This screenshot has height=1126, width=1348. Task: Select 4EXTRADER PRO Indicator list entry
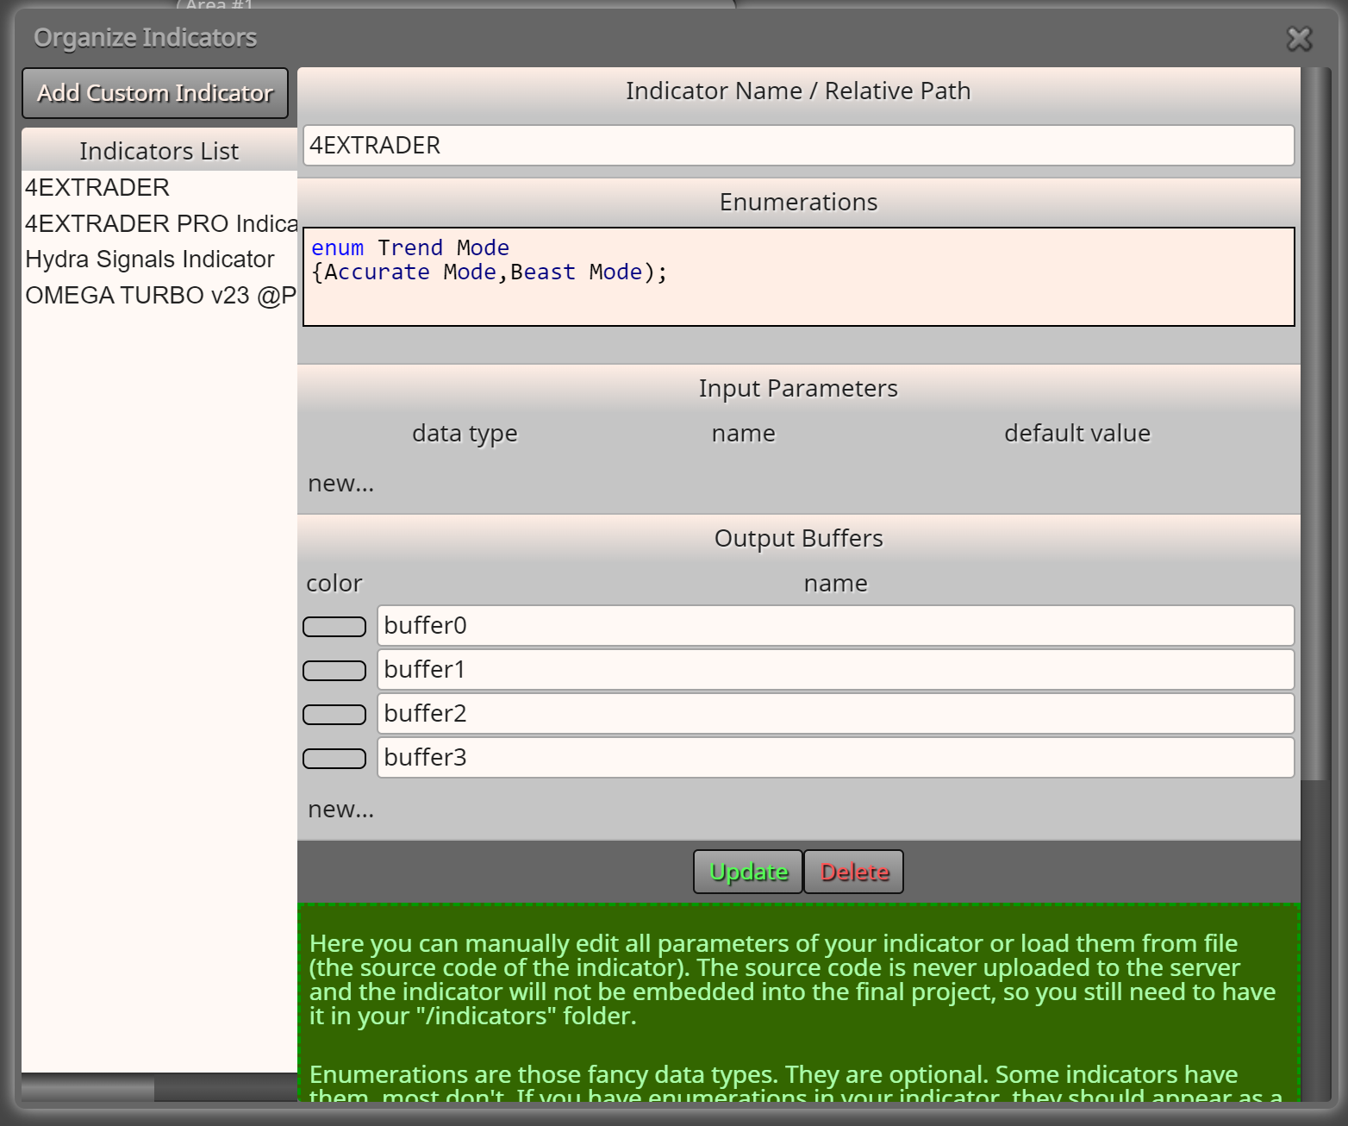click(159, 223)
